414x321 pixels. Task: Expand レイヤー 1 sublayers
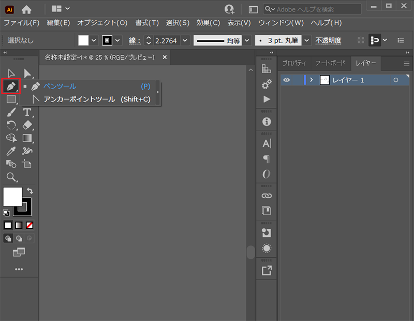(312, 80)
